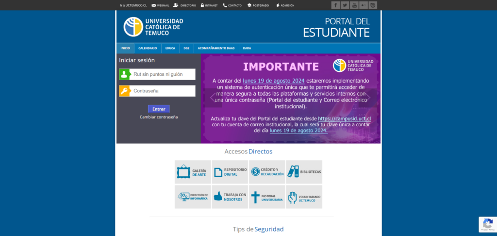Select the Acompañamiento DAAS navigation tab
The width and height of the screenshot is (497, 236).
tap(216, 48)
